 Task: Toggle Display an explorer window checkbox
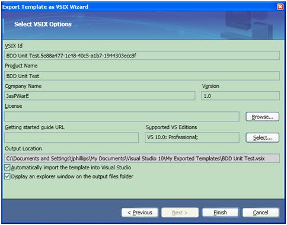click(x=7, y=176)
